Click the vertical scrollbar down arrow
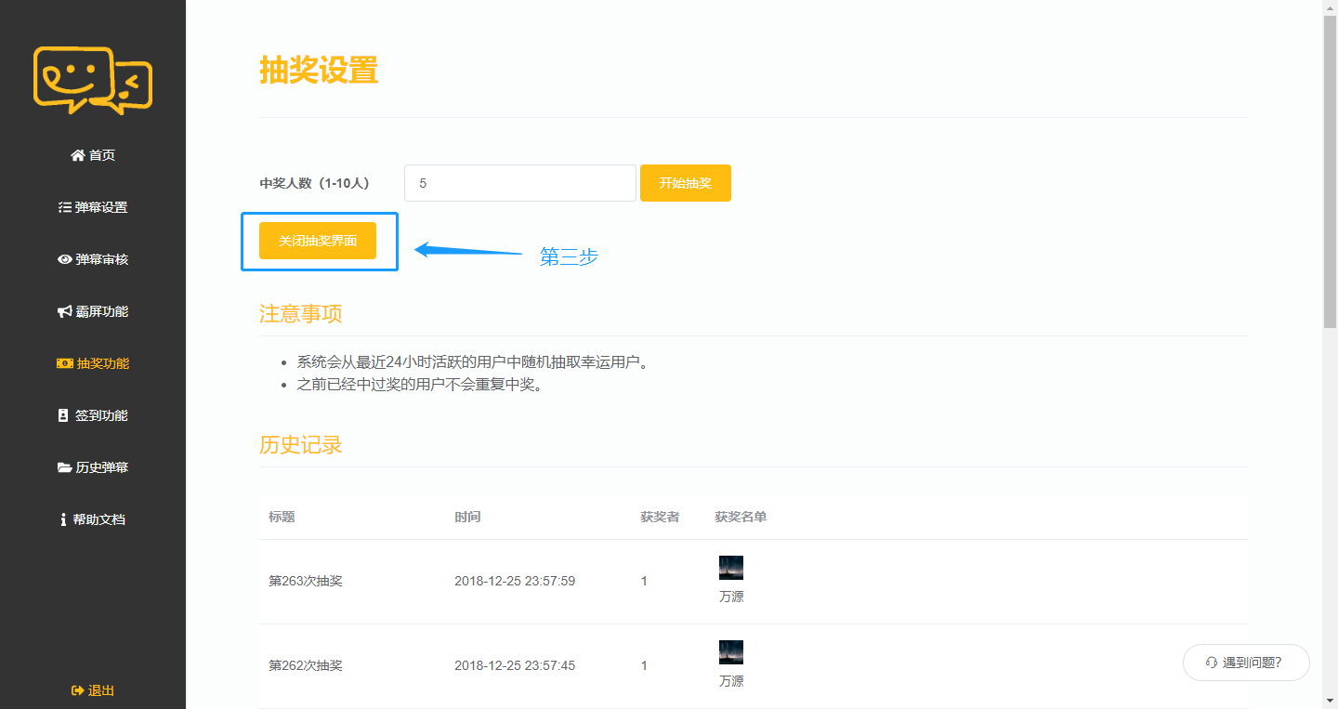Image resolution: width=1338 pixels, height=709 pixels. (1330, 701)
